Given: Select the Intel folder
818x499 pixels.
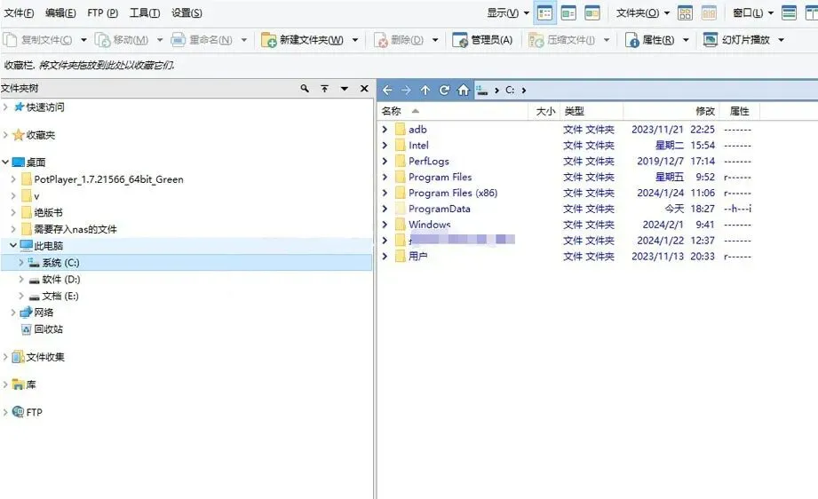Looking at the screenshot, I should [x=418, y=146].
